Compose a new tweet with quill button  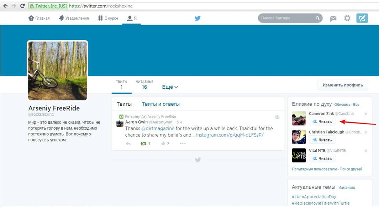point(362,18)
